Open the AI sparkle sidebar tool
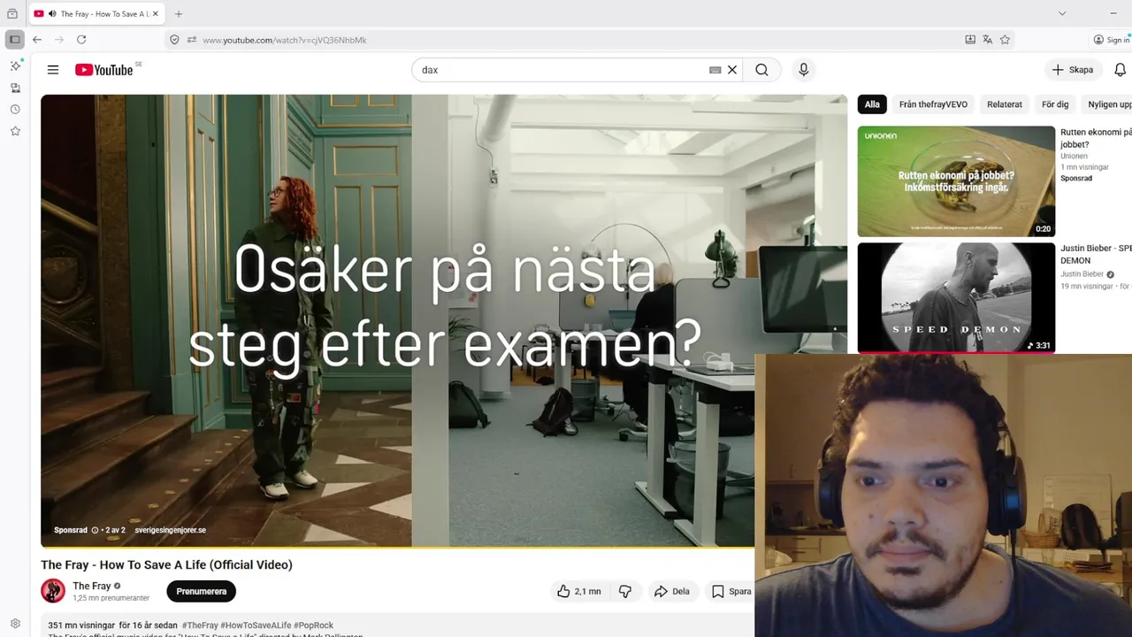Image resolution: width=1132 pixels, height=637 pixels. pos(15,66)
